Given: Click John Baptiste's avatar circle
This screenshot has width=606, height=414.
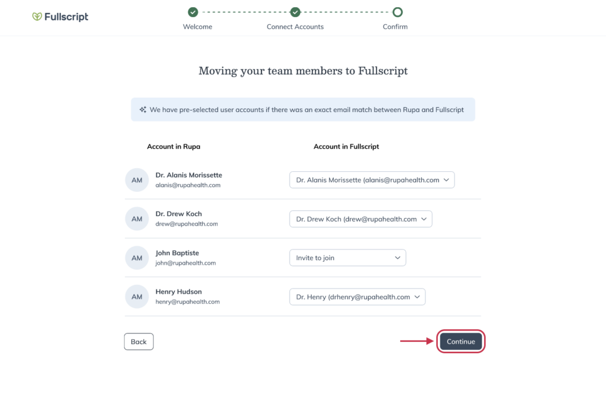Looking at the screenshot, I should click(x=137, y=258).
